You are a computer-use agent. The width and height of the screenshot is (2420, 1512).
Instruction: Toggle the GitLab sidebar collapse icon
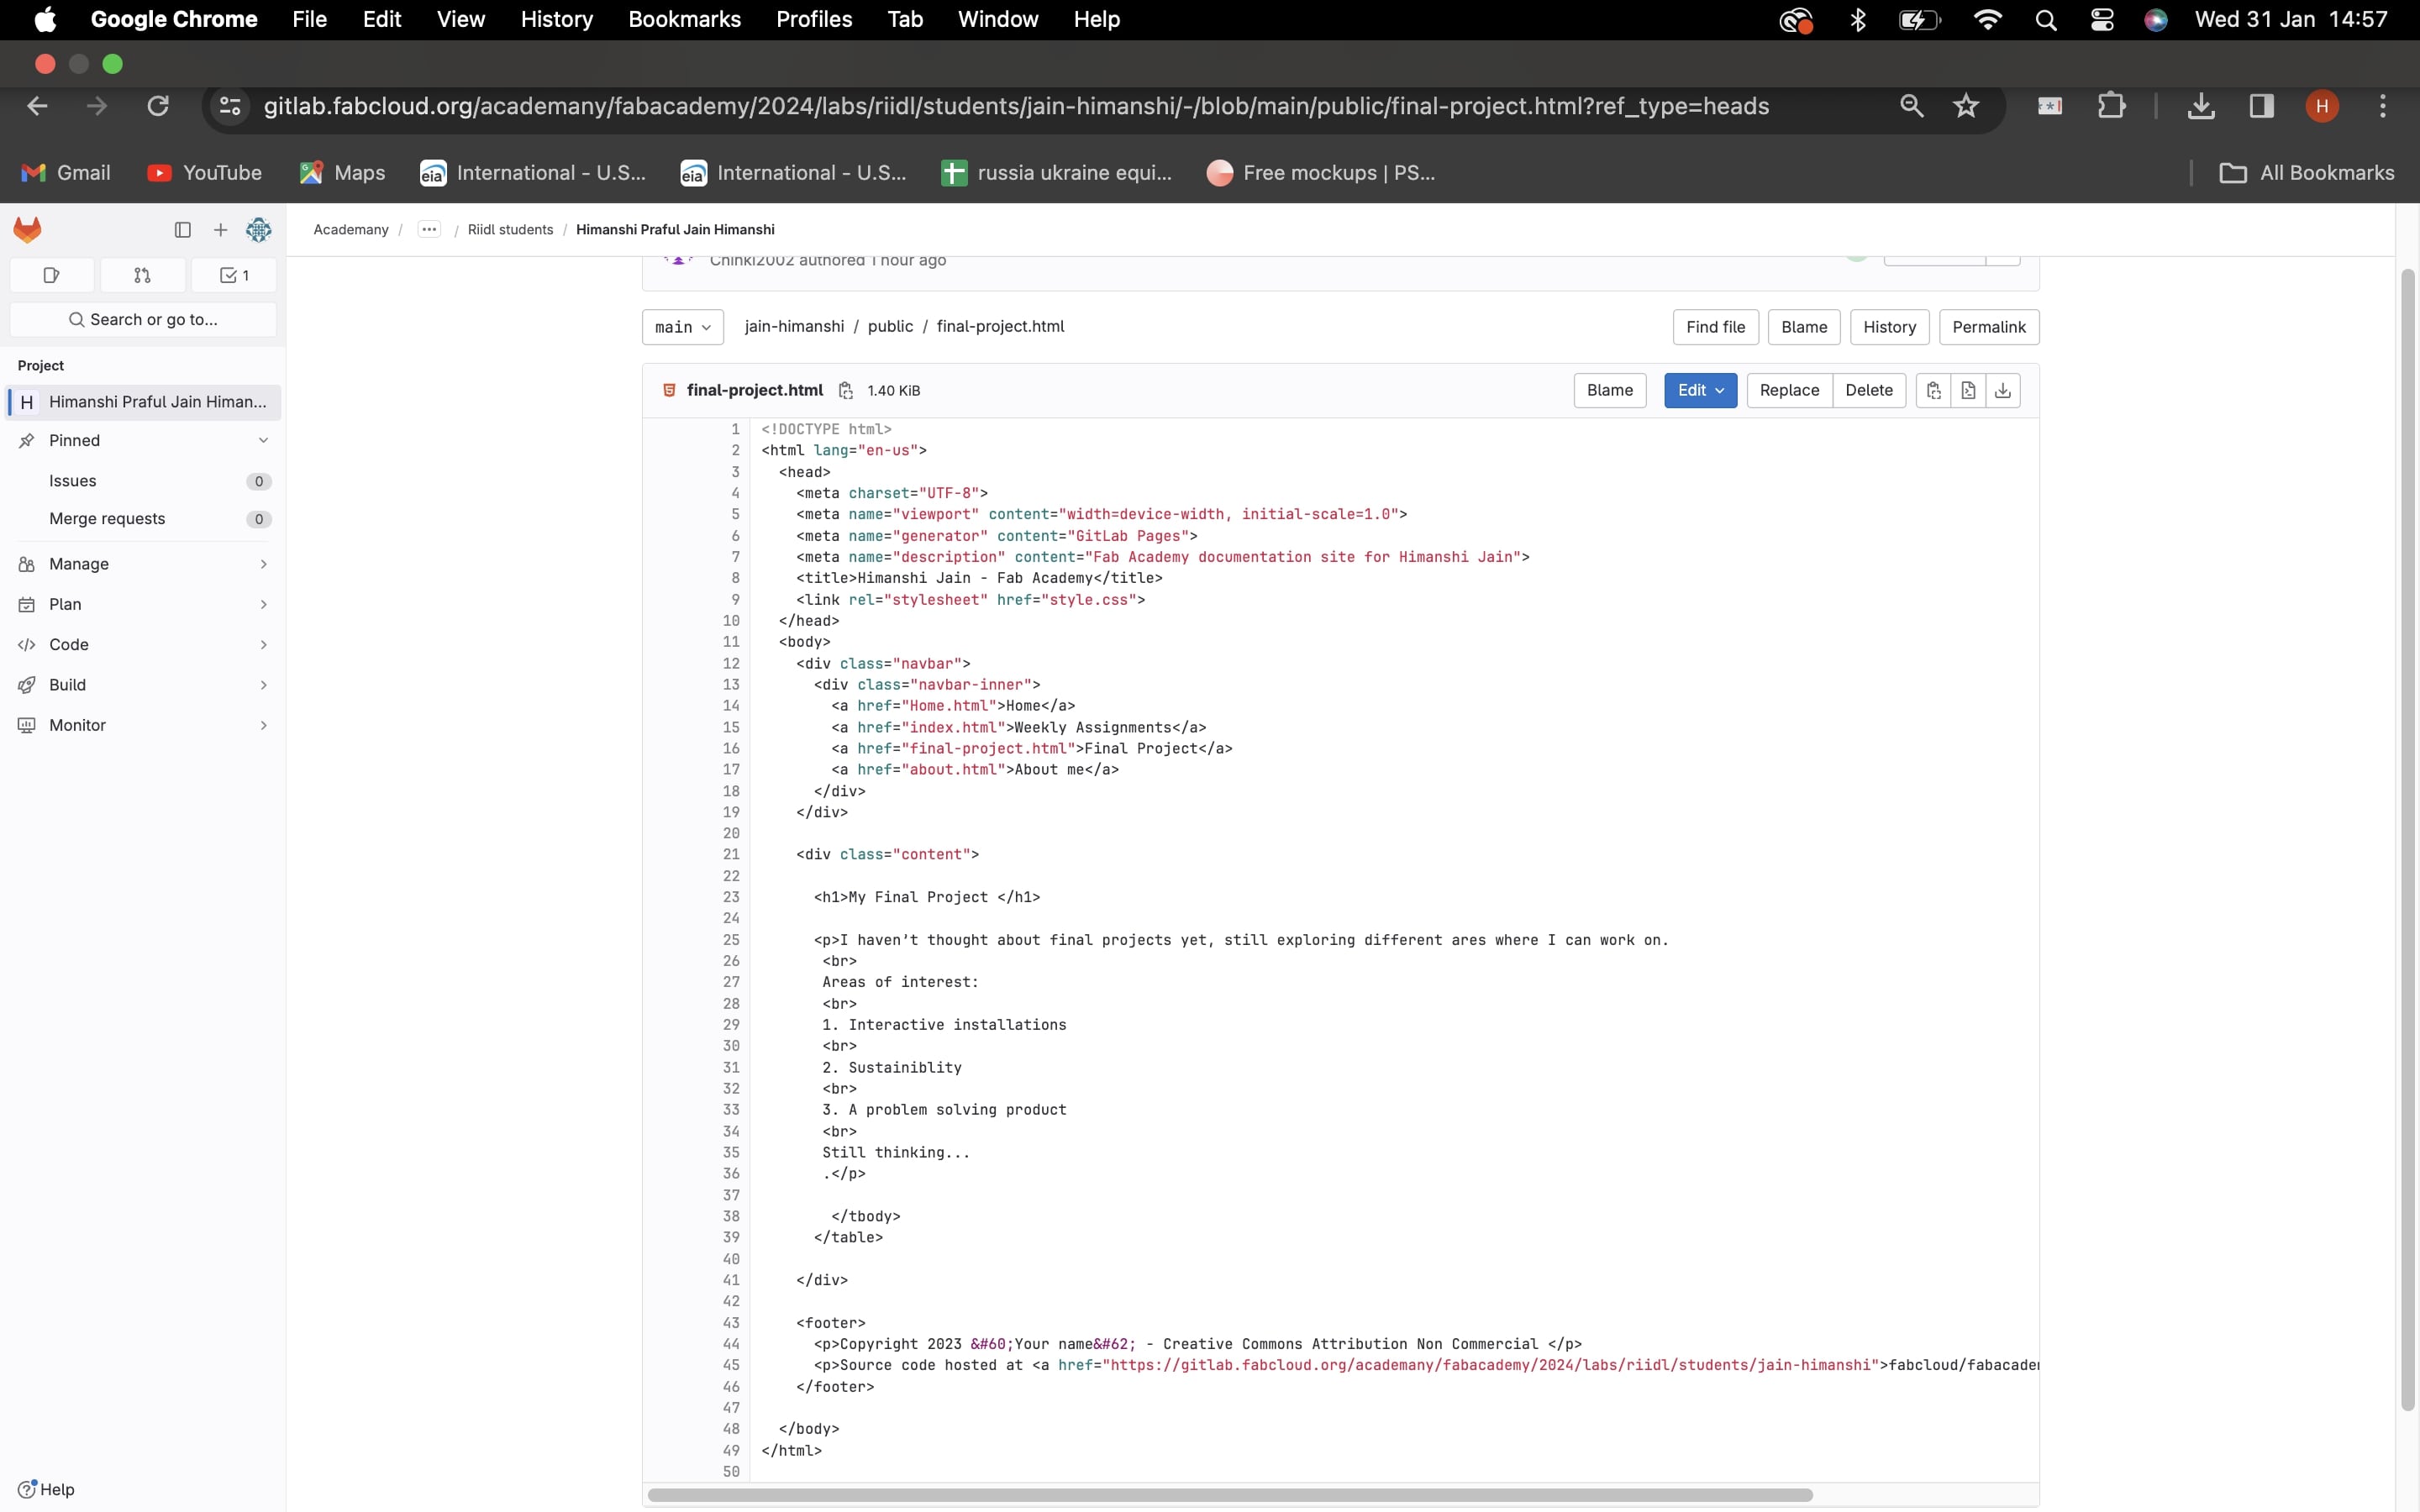click(182, 229)
